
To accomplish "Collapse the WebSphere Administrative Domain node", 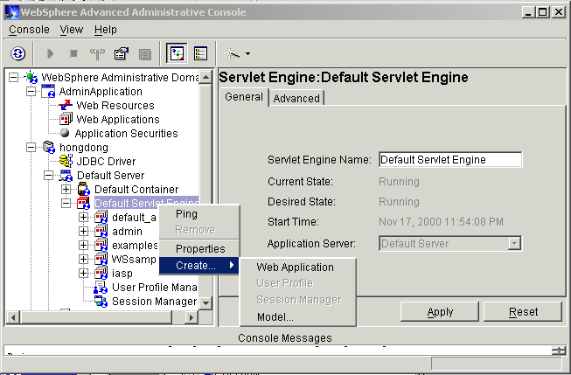I will (x=13, y=77).
